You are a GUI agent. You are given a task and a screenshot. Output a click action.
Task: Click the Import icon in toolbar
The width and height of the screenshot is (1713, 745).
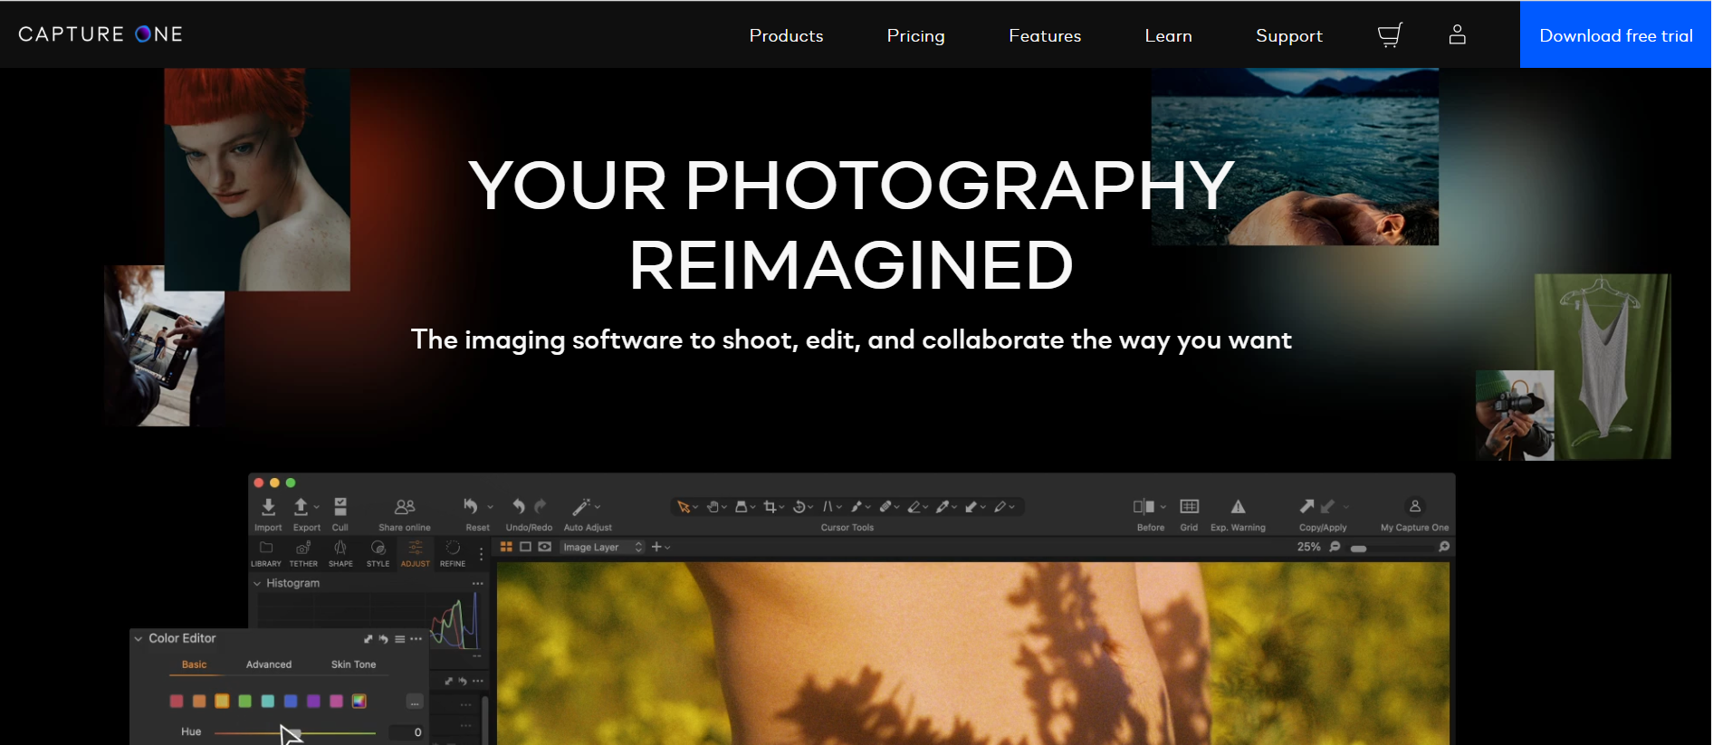[268, 507]
